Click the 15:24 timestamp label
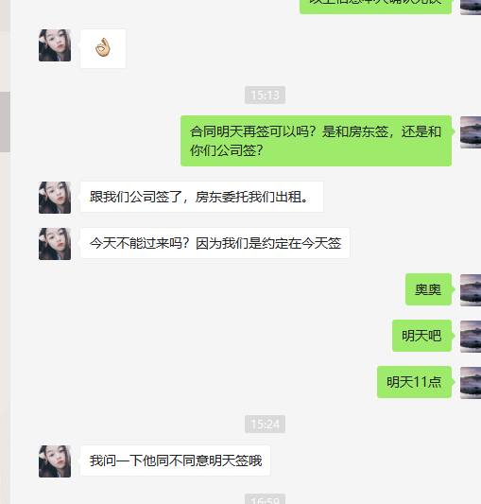Screen dimensions: 481x504 pyautogui.click(x=265, y=424)
